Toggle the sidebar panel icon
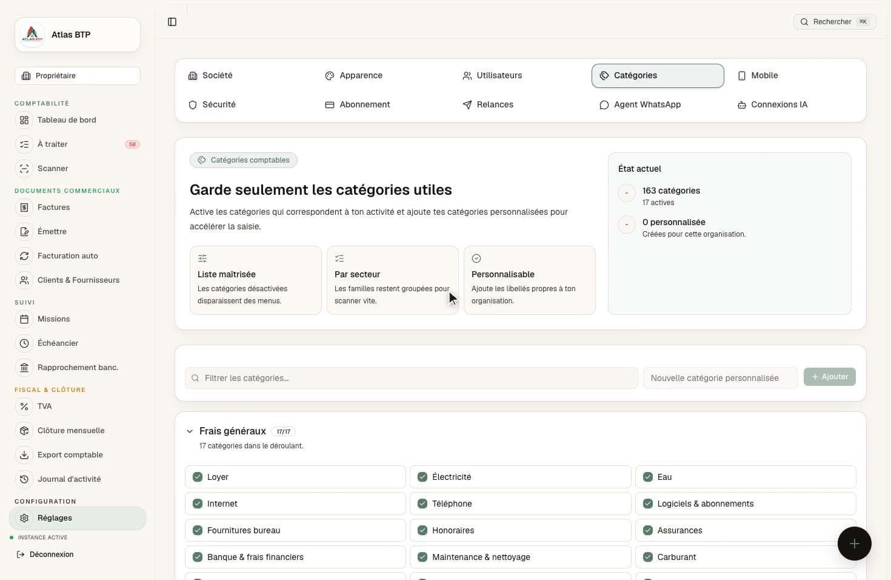Image resolution: width=891 pixels, height=580 pixels. [172, 22]
